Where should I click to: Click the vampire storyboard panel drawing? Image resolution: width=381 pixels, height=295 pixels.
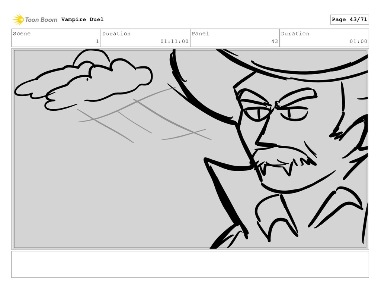click(x=190, y=149)
